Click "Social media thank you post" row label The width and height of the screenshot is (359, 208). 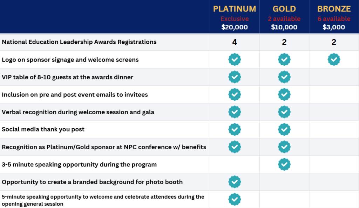[x=43, y=129]
